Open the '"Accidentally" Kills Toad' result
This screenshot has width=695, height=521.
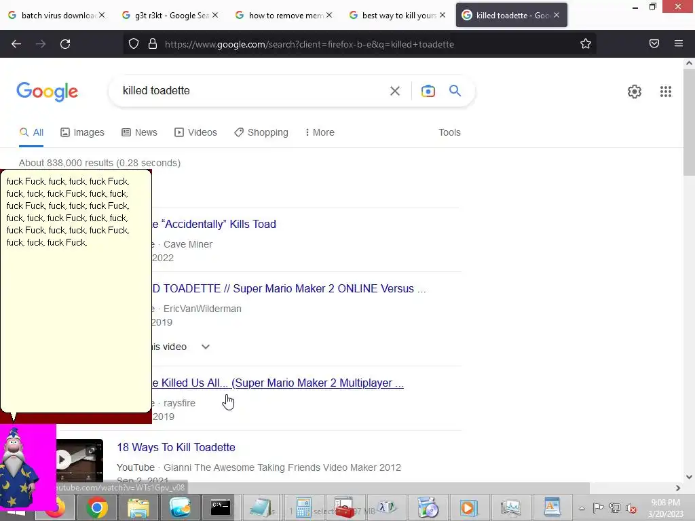(x=214, y=224)
